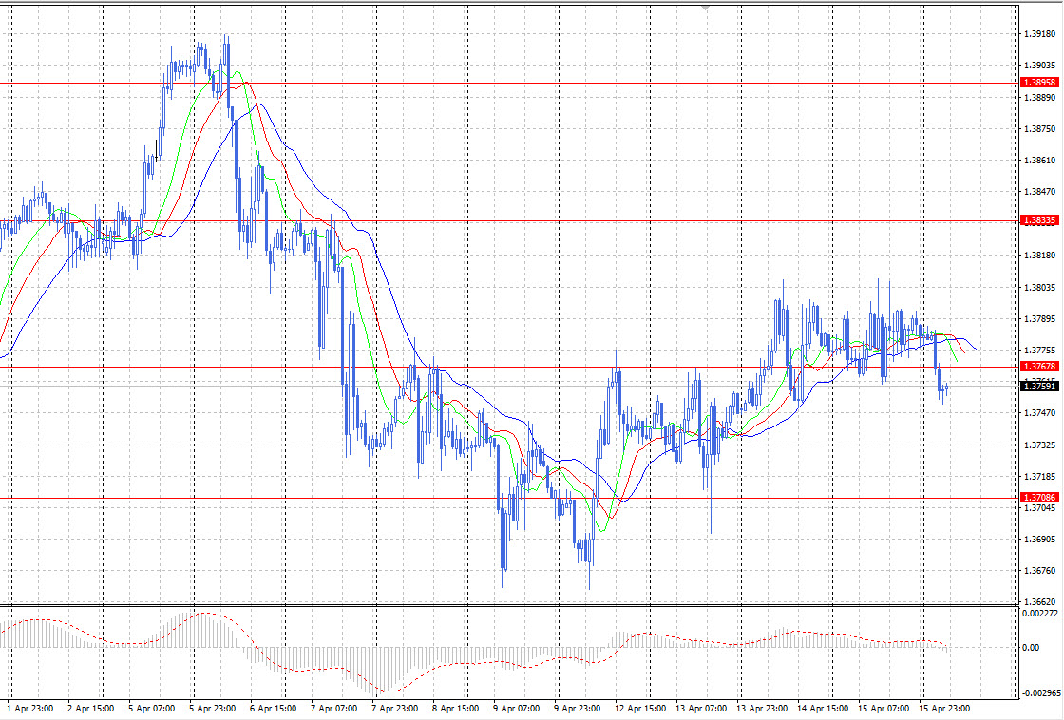Click the red 1.38335 price level label
Screen dimensions: 1064x720
point(1039,220)
